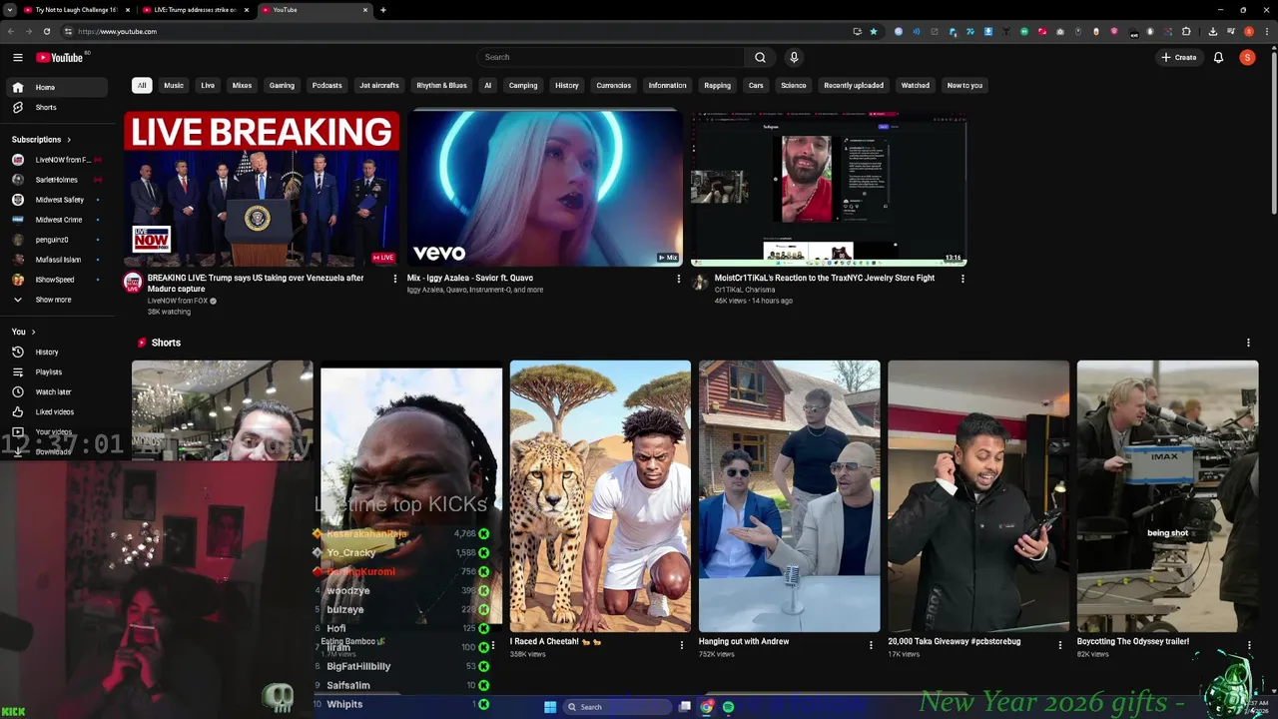The height and width of the screenshot is (719, 1278).
Task: Switch to Try Not to Laugh Challenge tab
Action: point(77,10)
